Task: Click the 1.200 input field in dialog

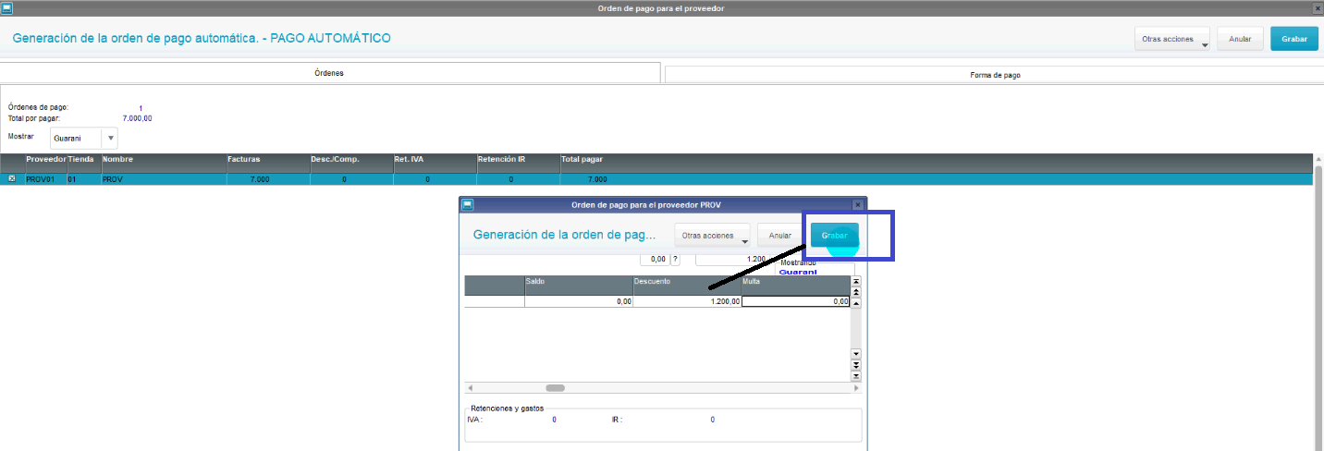Action: [x=731, y=260]
